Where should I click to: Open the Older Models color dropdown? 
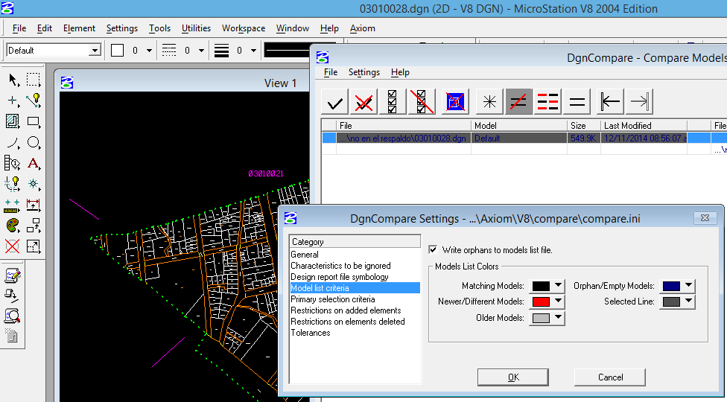point(558,318)
